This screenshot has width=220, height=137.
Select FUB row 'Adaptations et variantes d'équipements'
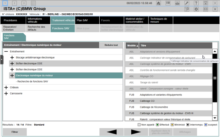(169, 95)
